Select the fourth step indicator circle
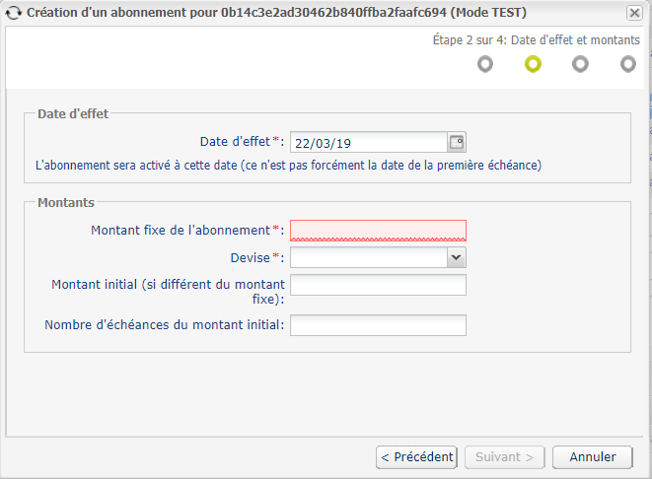 tap(628, 64)
